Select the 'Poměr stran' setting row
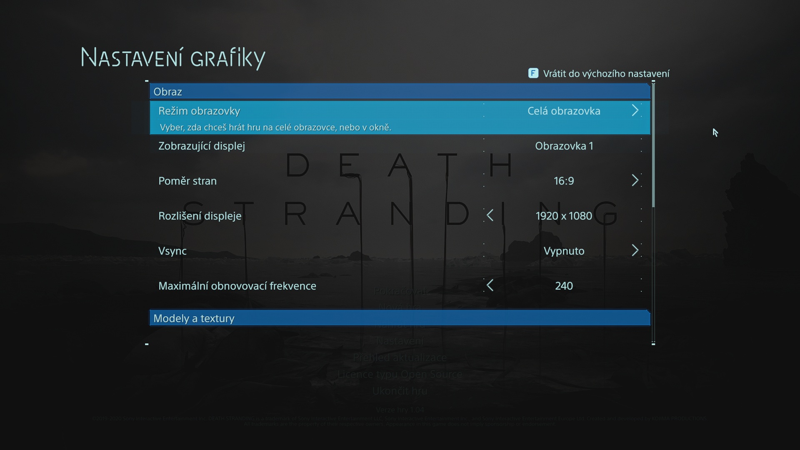The height and width of the screenshot is (450, 800). pos(400,181)
